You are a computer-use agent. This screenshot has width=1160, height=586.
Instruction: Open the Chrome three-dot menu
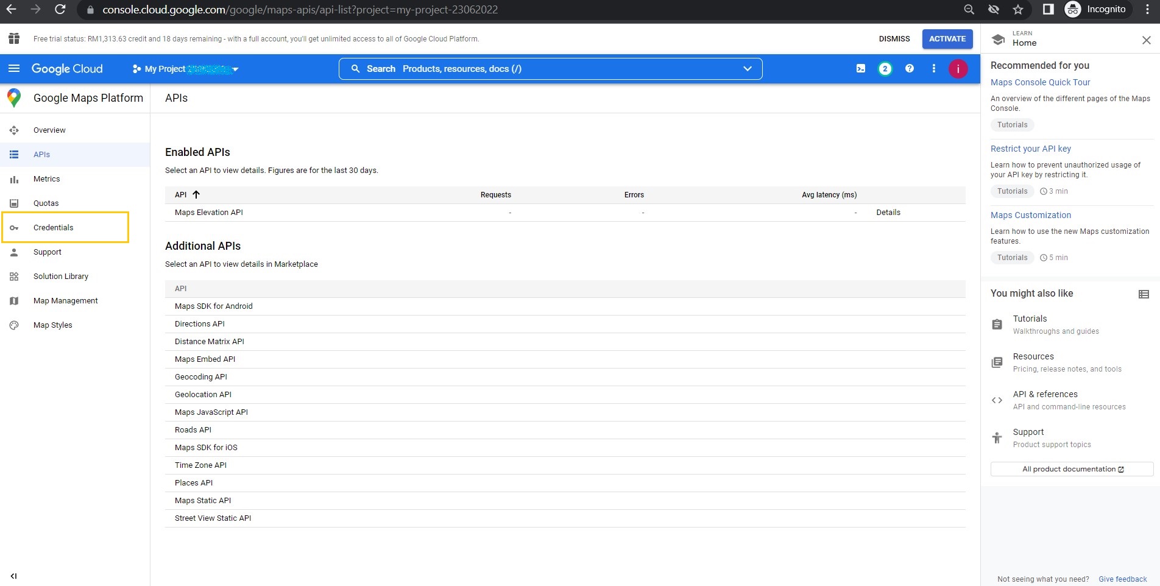(x=1147, y=9)
